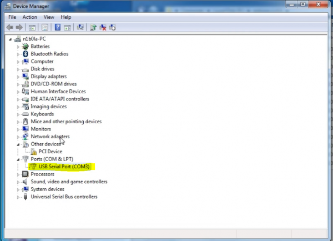Open the View menu

pyautogui.click(x=49, y=17)
